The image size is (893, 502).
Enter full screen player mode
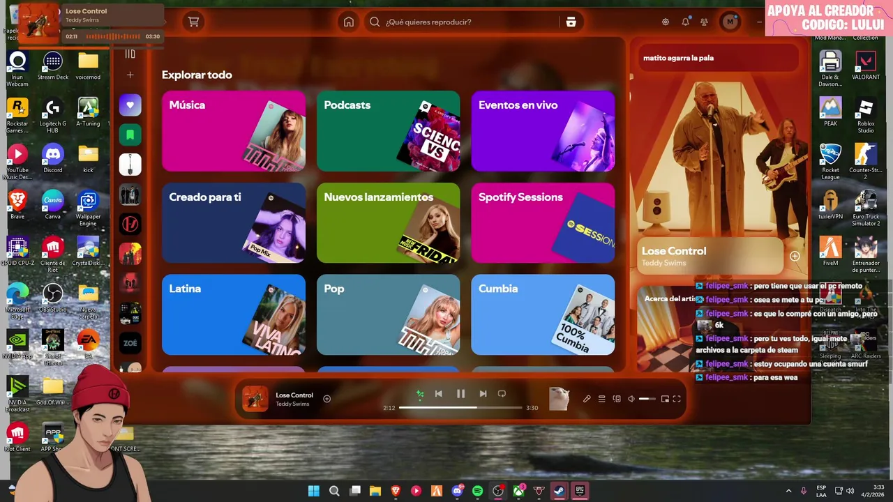coord(677,399)
